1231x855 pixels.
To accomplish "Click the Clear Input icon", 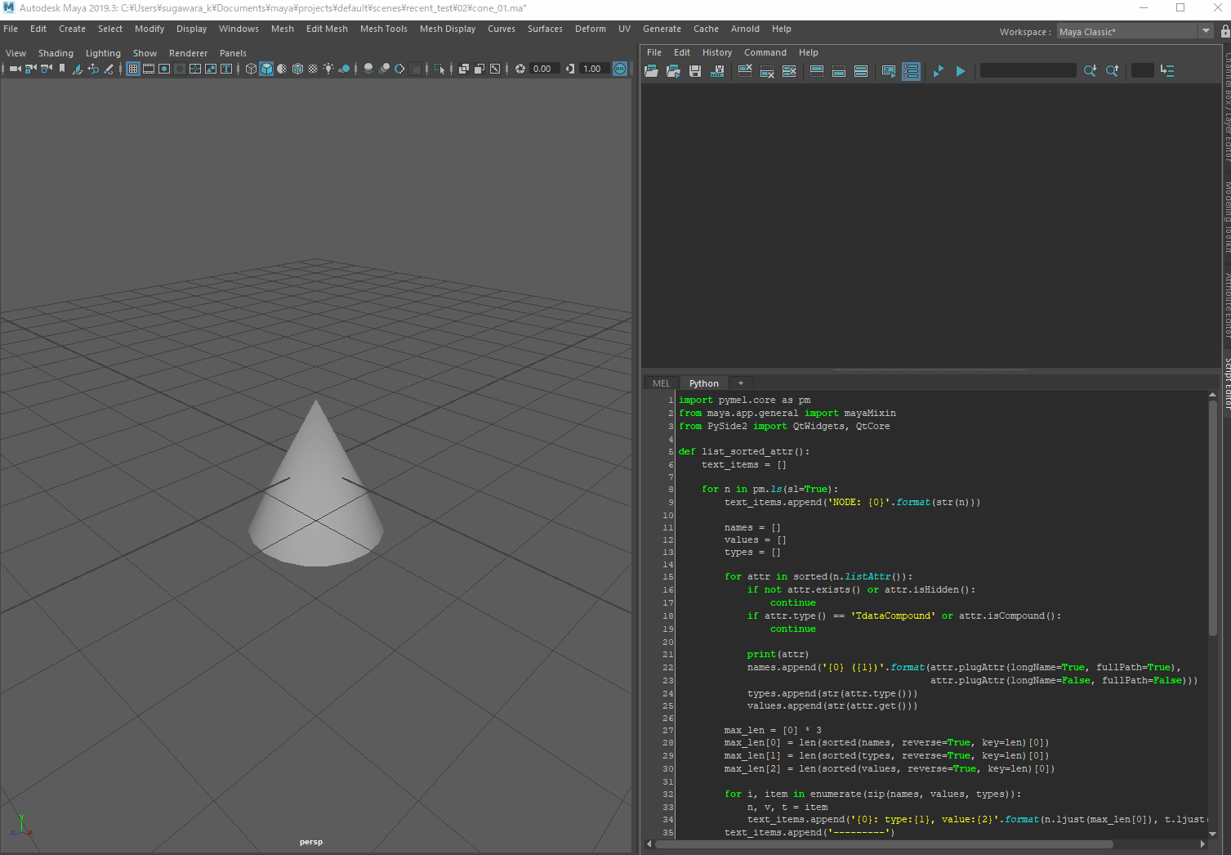I will click(x=767, y=71).
